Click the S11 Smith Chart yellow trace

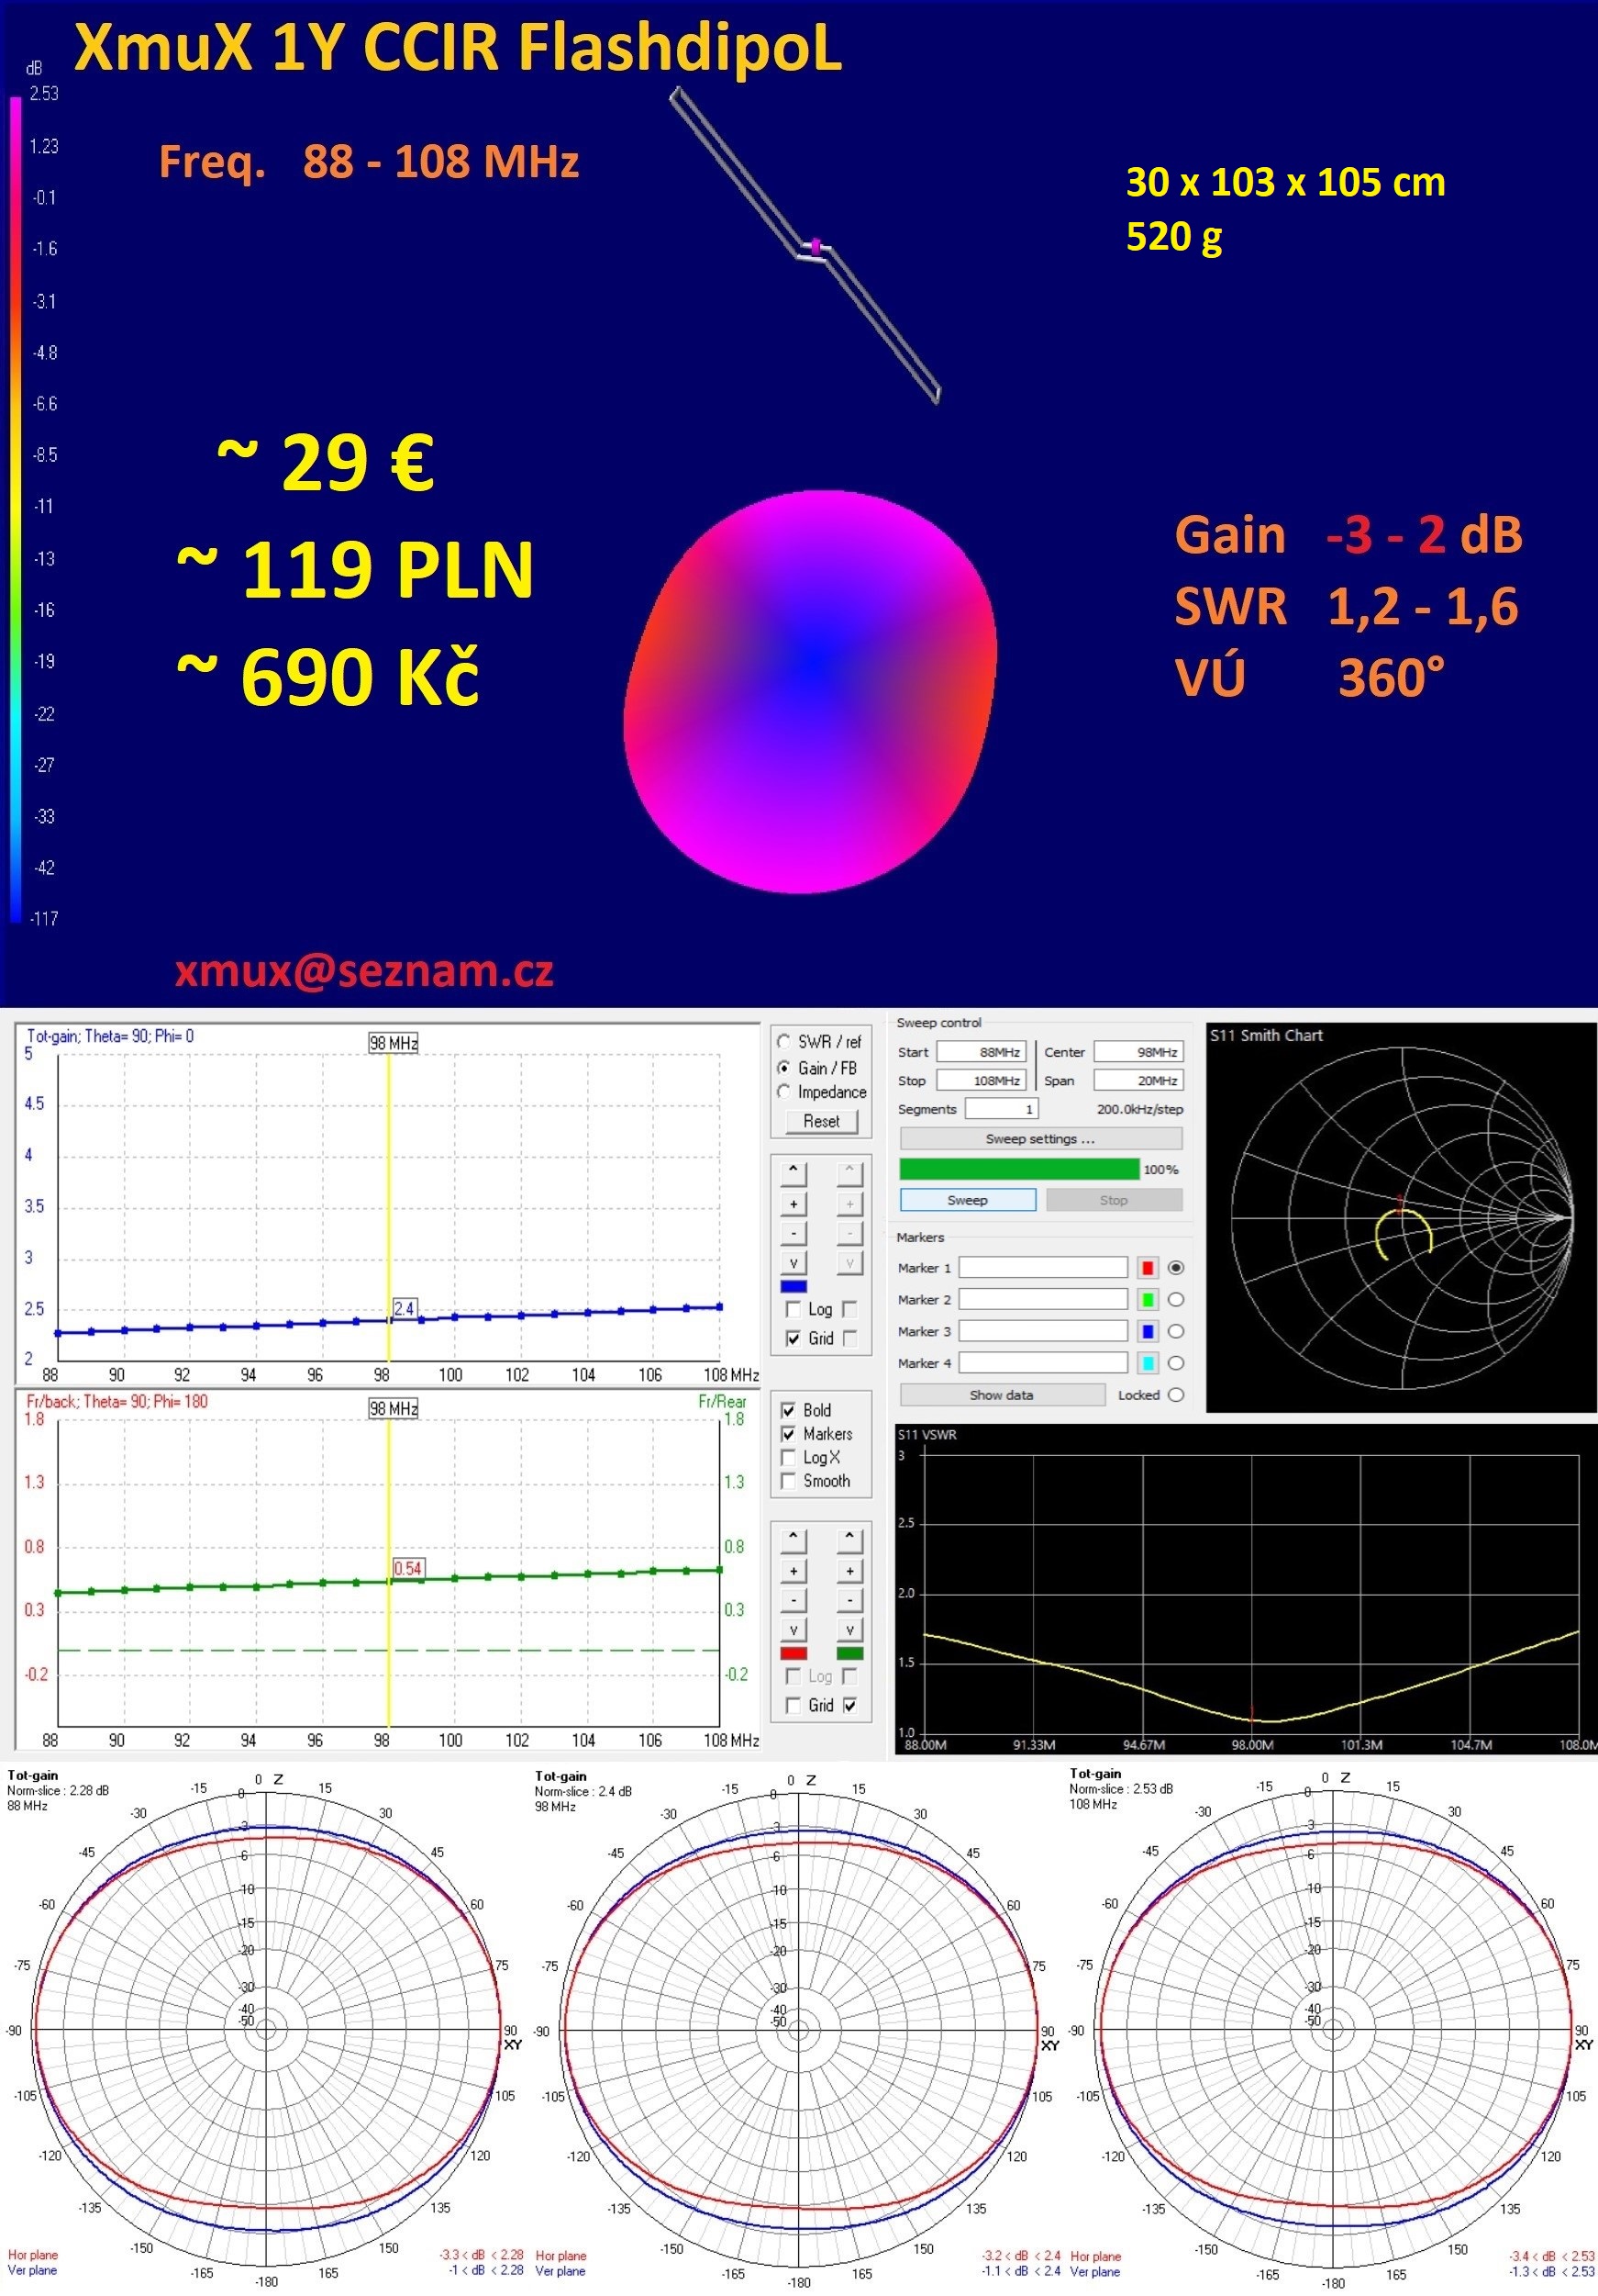pos(1404,1232)
